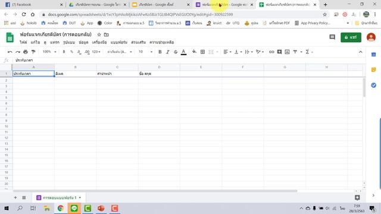Click the Redo toolbar icon
Image resolution: width=381 pixels, height=214 pixels.
(x=18, y=52)
